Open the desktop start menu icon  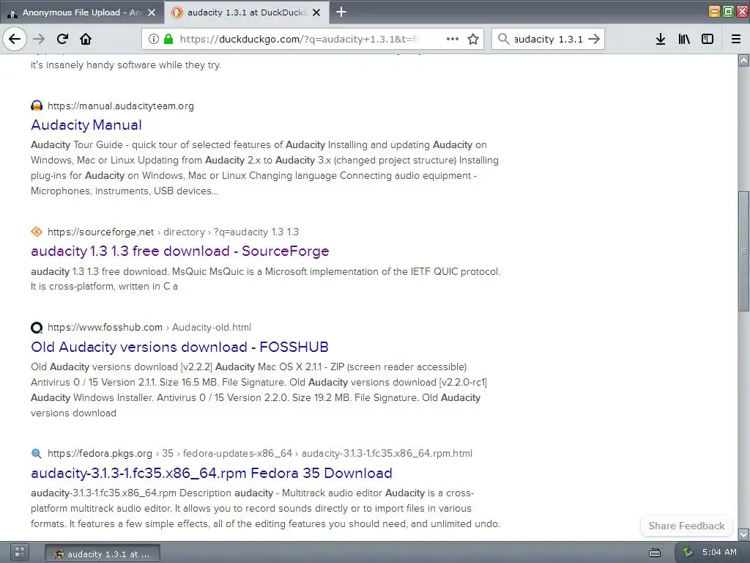point(20,552)
